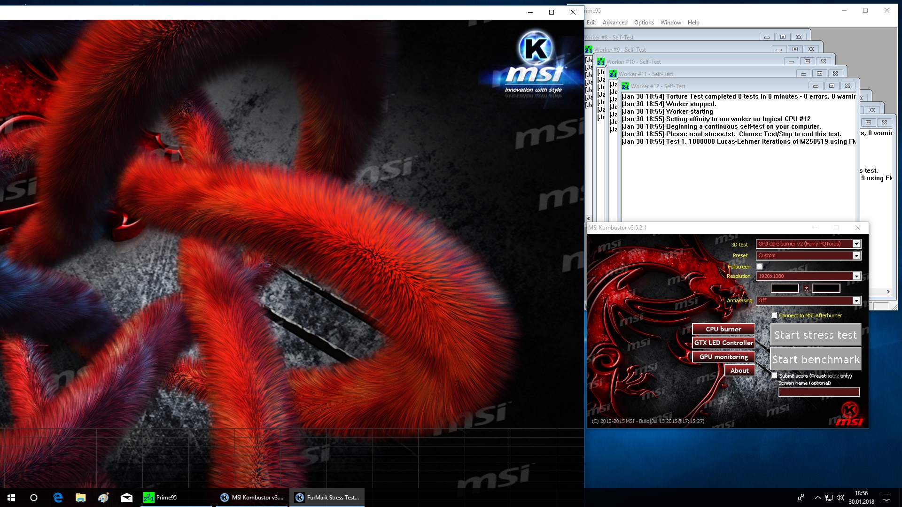Click the Start stress test button

816,335
